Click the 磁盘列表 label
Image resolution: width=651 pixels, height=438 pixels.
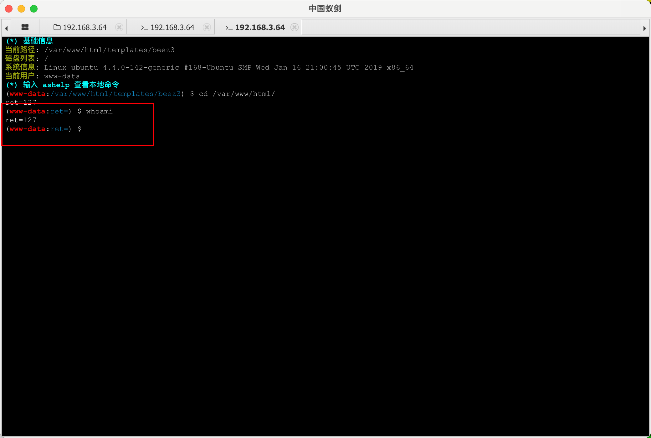pos(20,59)
